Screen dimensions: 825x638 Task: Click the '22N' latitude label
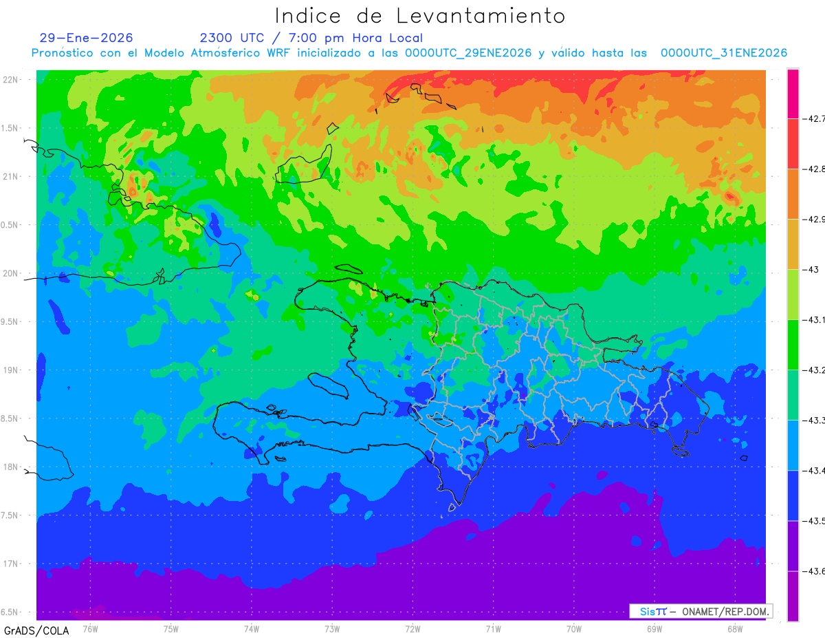(x=11, y=79)
